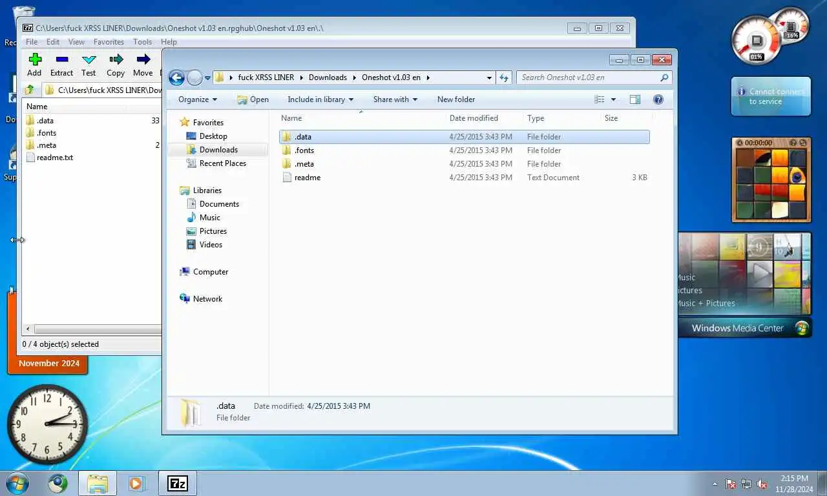This screenshot has height=496, width=827.
Task: Open the File menu in 7-Zip
Action: (x=31, y=42)
